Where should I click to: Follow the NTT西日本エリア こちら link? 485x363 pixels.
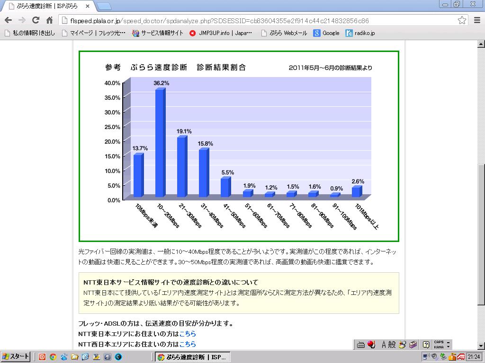pyautogui.click(x=188, y=344)
